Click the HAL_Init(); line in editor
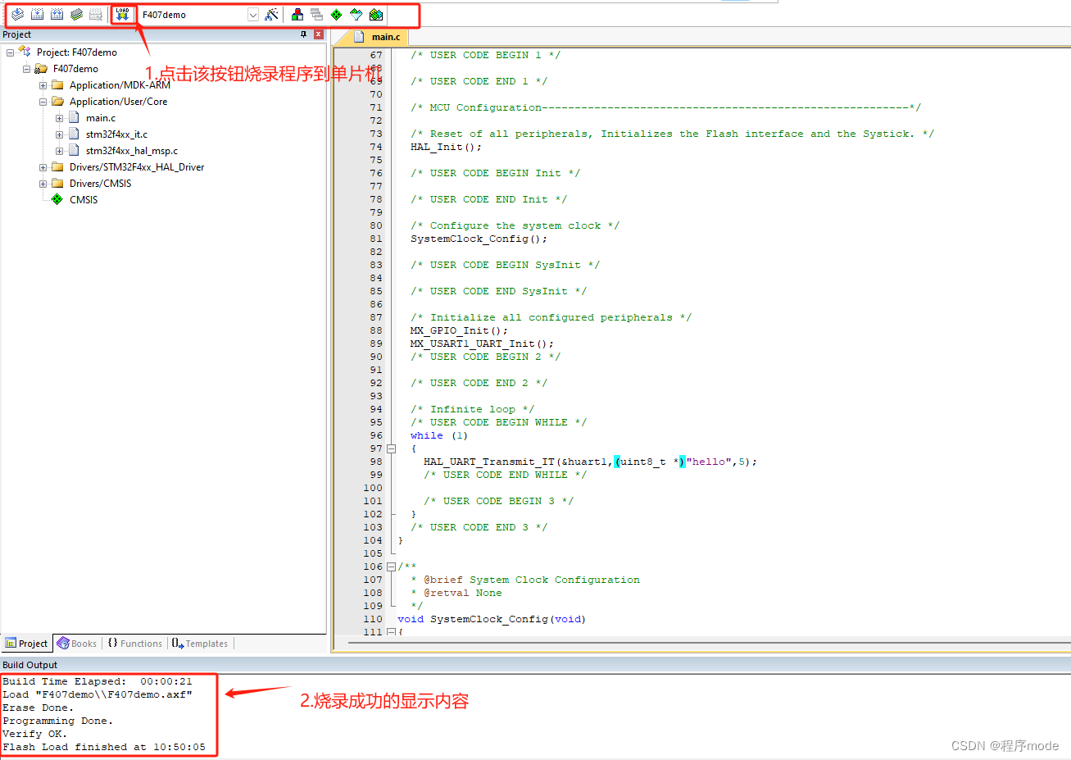This screenshot has height=760, width=1071. click(x=446, y=147)
